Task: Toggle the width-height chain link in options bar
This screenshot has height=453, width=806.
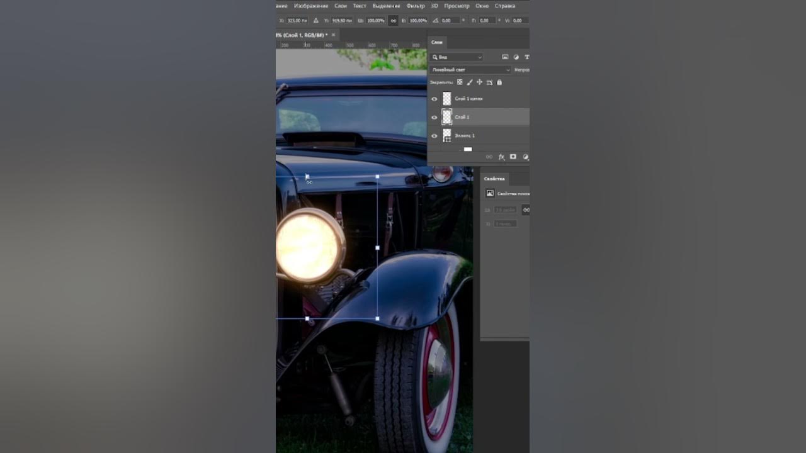Action: coord(394,20)
